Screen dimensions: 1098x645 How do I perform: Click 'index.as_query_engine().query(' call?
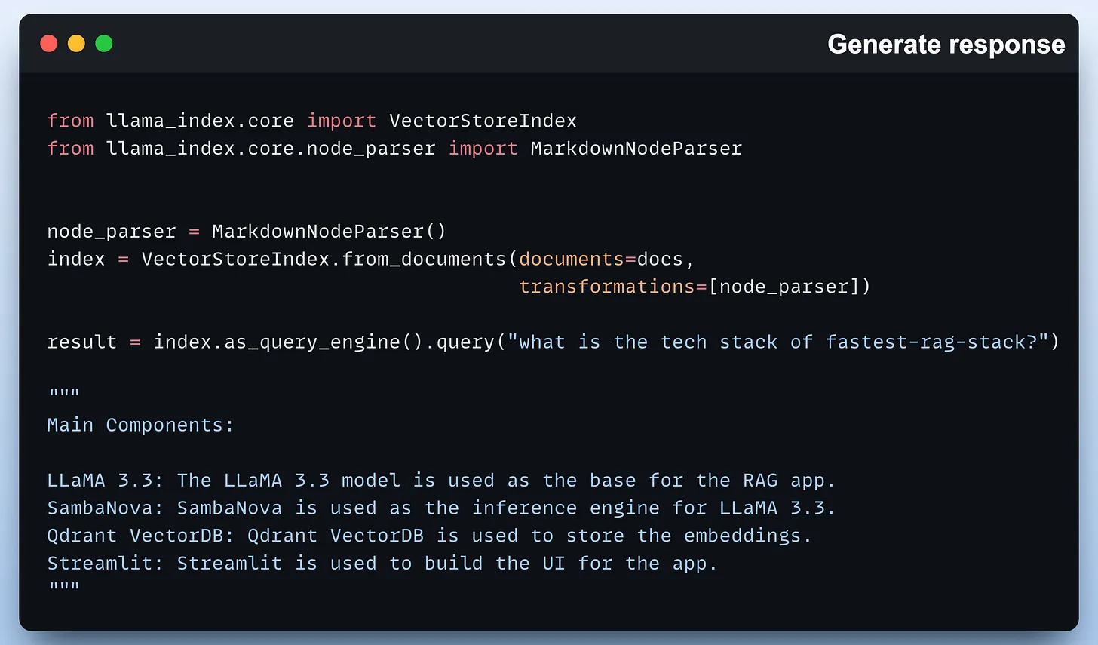330,342
